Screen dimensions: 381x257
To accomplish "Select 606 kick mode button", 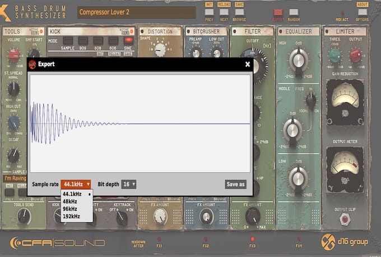I will point(113,41).
